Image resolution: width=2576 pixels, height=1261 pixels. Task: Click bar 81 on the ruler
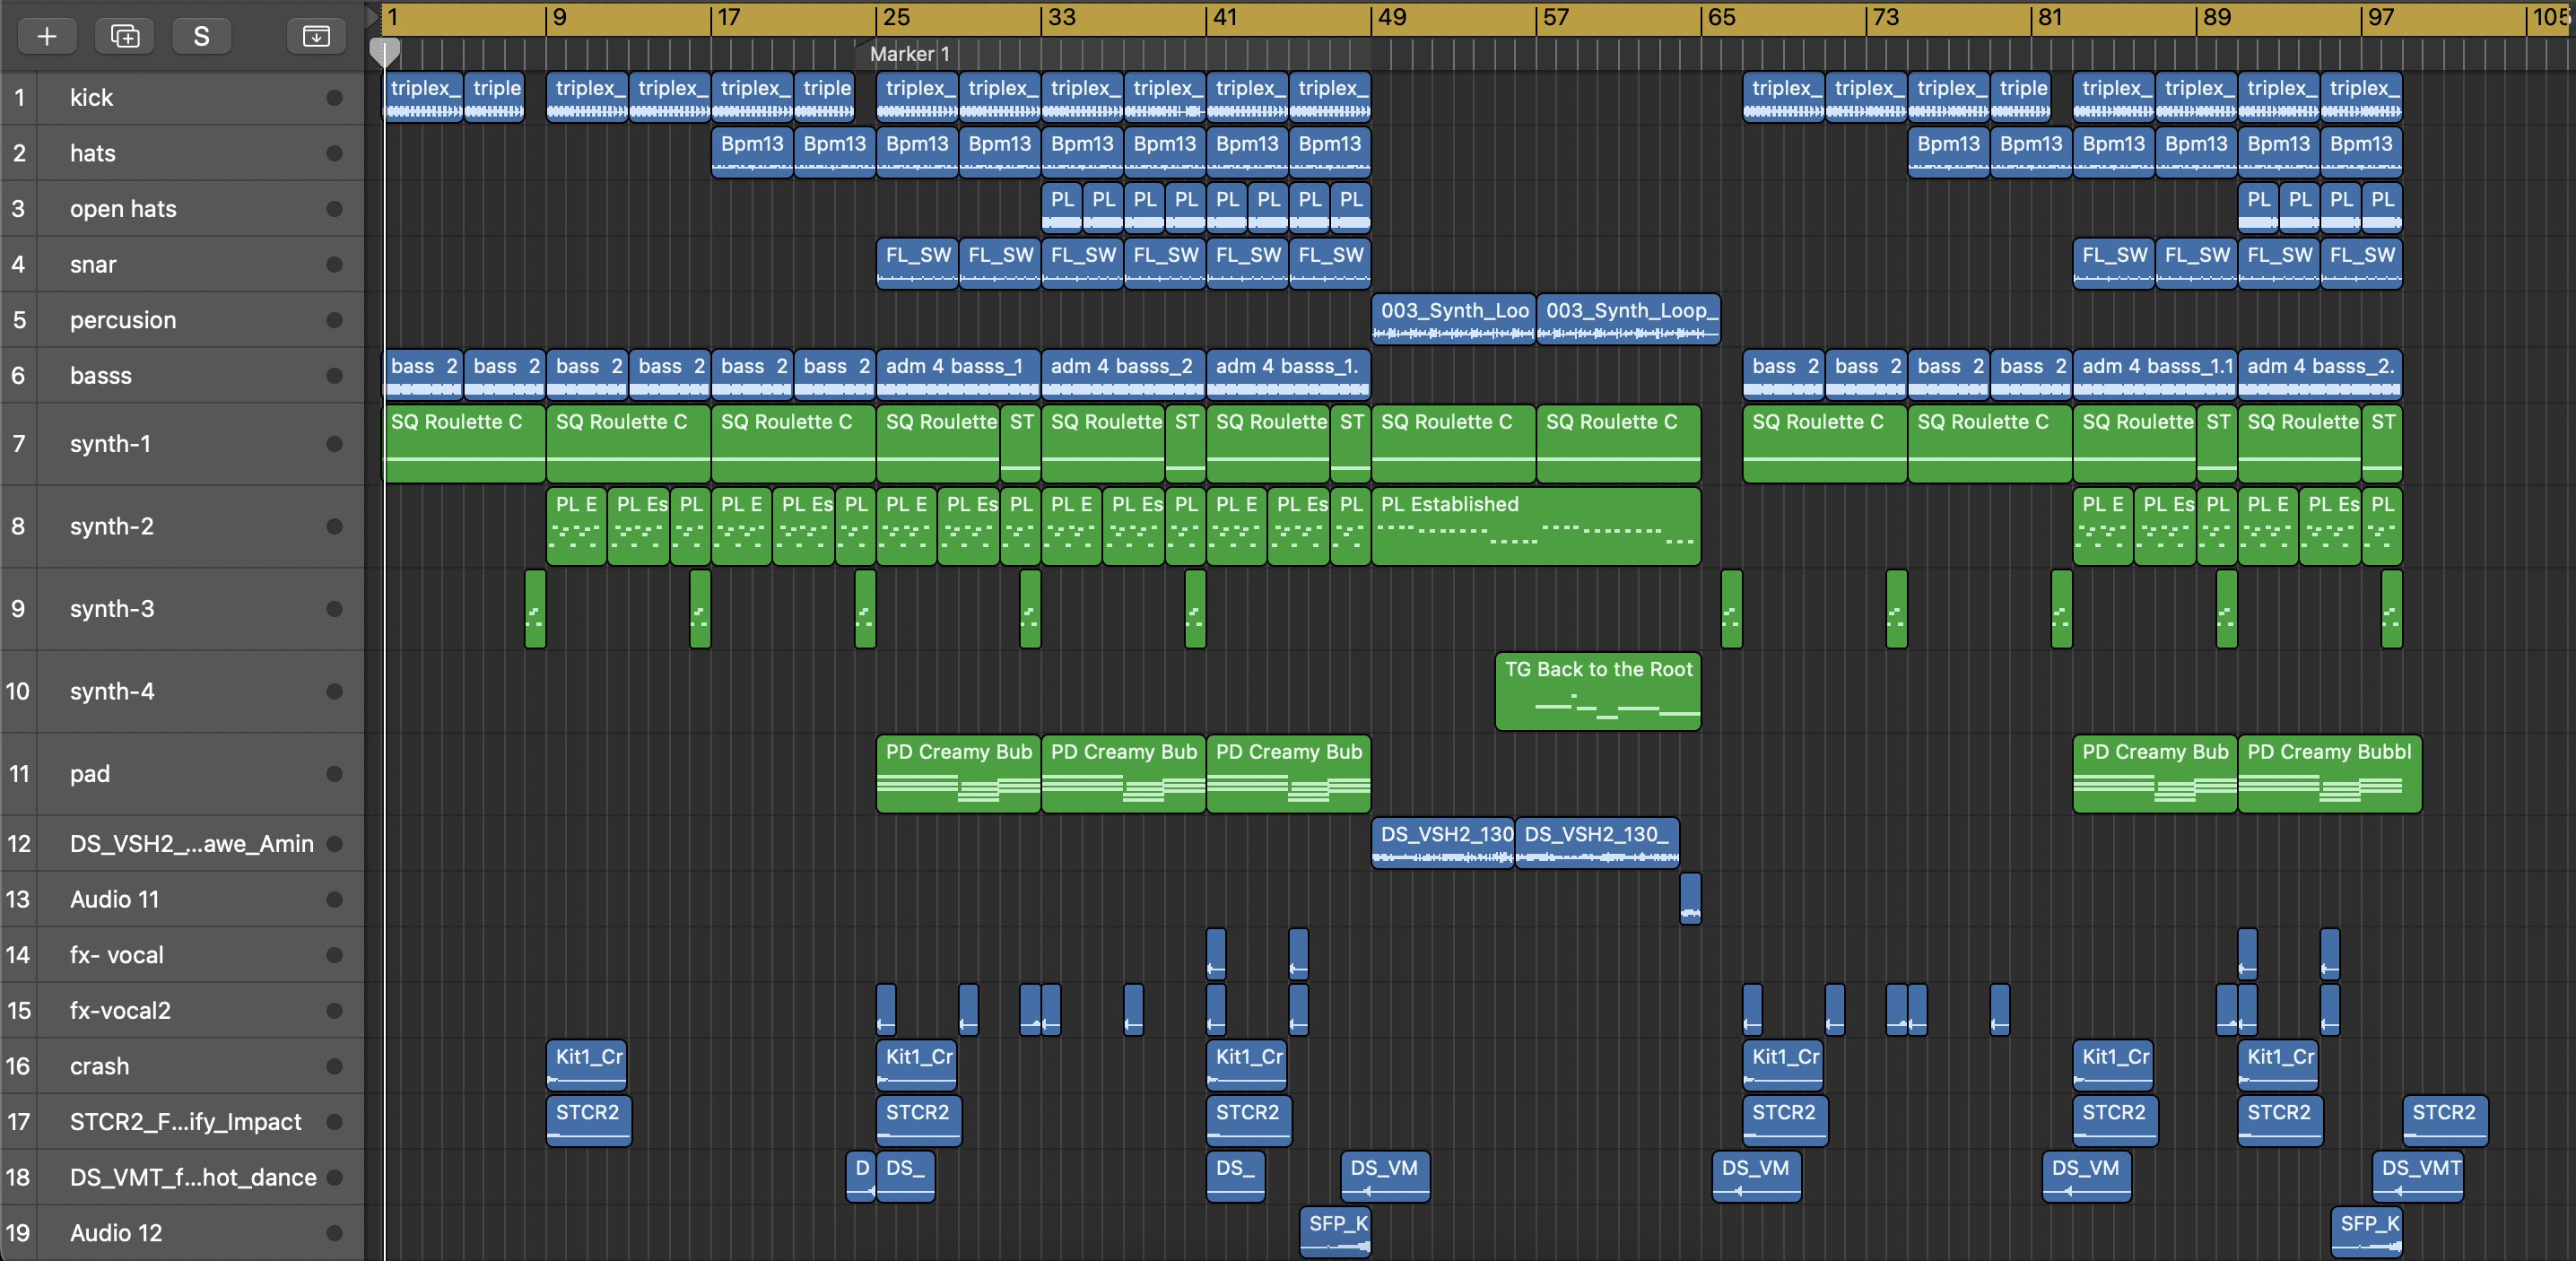click(2050, 17)
